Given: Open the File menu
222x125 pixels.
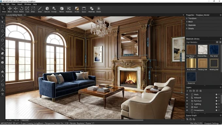Looking at the screenshot, I should pyautogui.click(x=2, y=4).
